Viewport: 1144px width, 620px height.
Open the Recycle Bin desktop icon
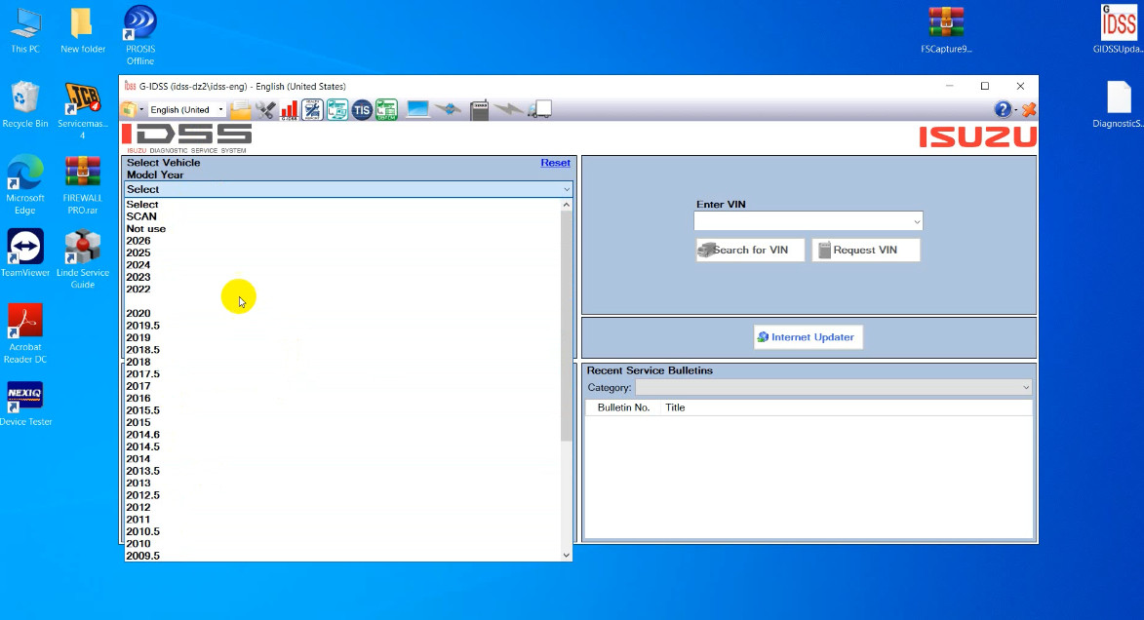pyautogui.click(x=24, y=105)
